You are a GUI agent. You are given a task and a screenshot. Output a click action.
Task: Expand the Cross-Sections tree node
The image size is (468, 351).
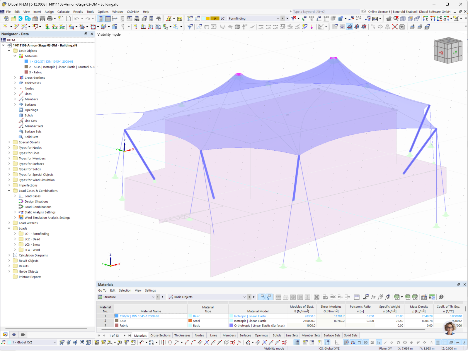[15, 78]
